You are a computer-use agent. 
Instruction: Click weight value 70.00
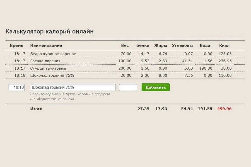coord(126,54)
